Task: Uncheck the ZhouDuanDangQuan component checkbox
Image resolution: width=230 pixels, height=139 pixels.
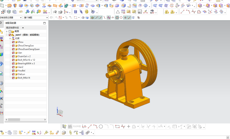Action: [x=13, y=49]
